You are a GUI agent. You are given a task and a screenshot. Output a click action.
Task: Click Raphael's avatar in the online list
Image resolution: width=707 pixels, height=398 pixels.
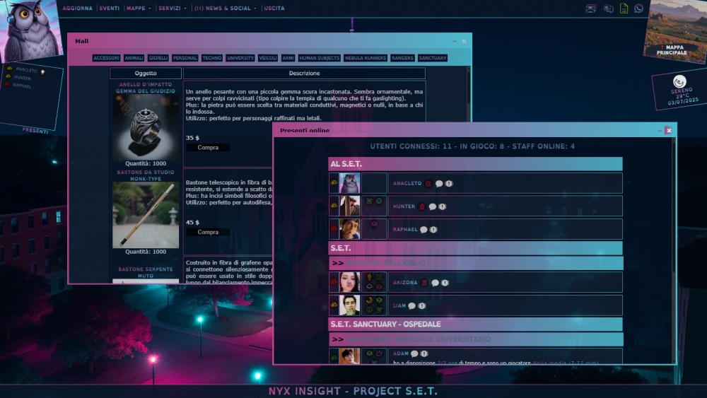pyautogui.click(x=349, y=229)
